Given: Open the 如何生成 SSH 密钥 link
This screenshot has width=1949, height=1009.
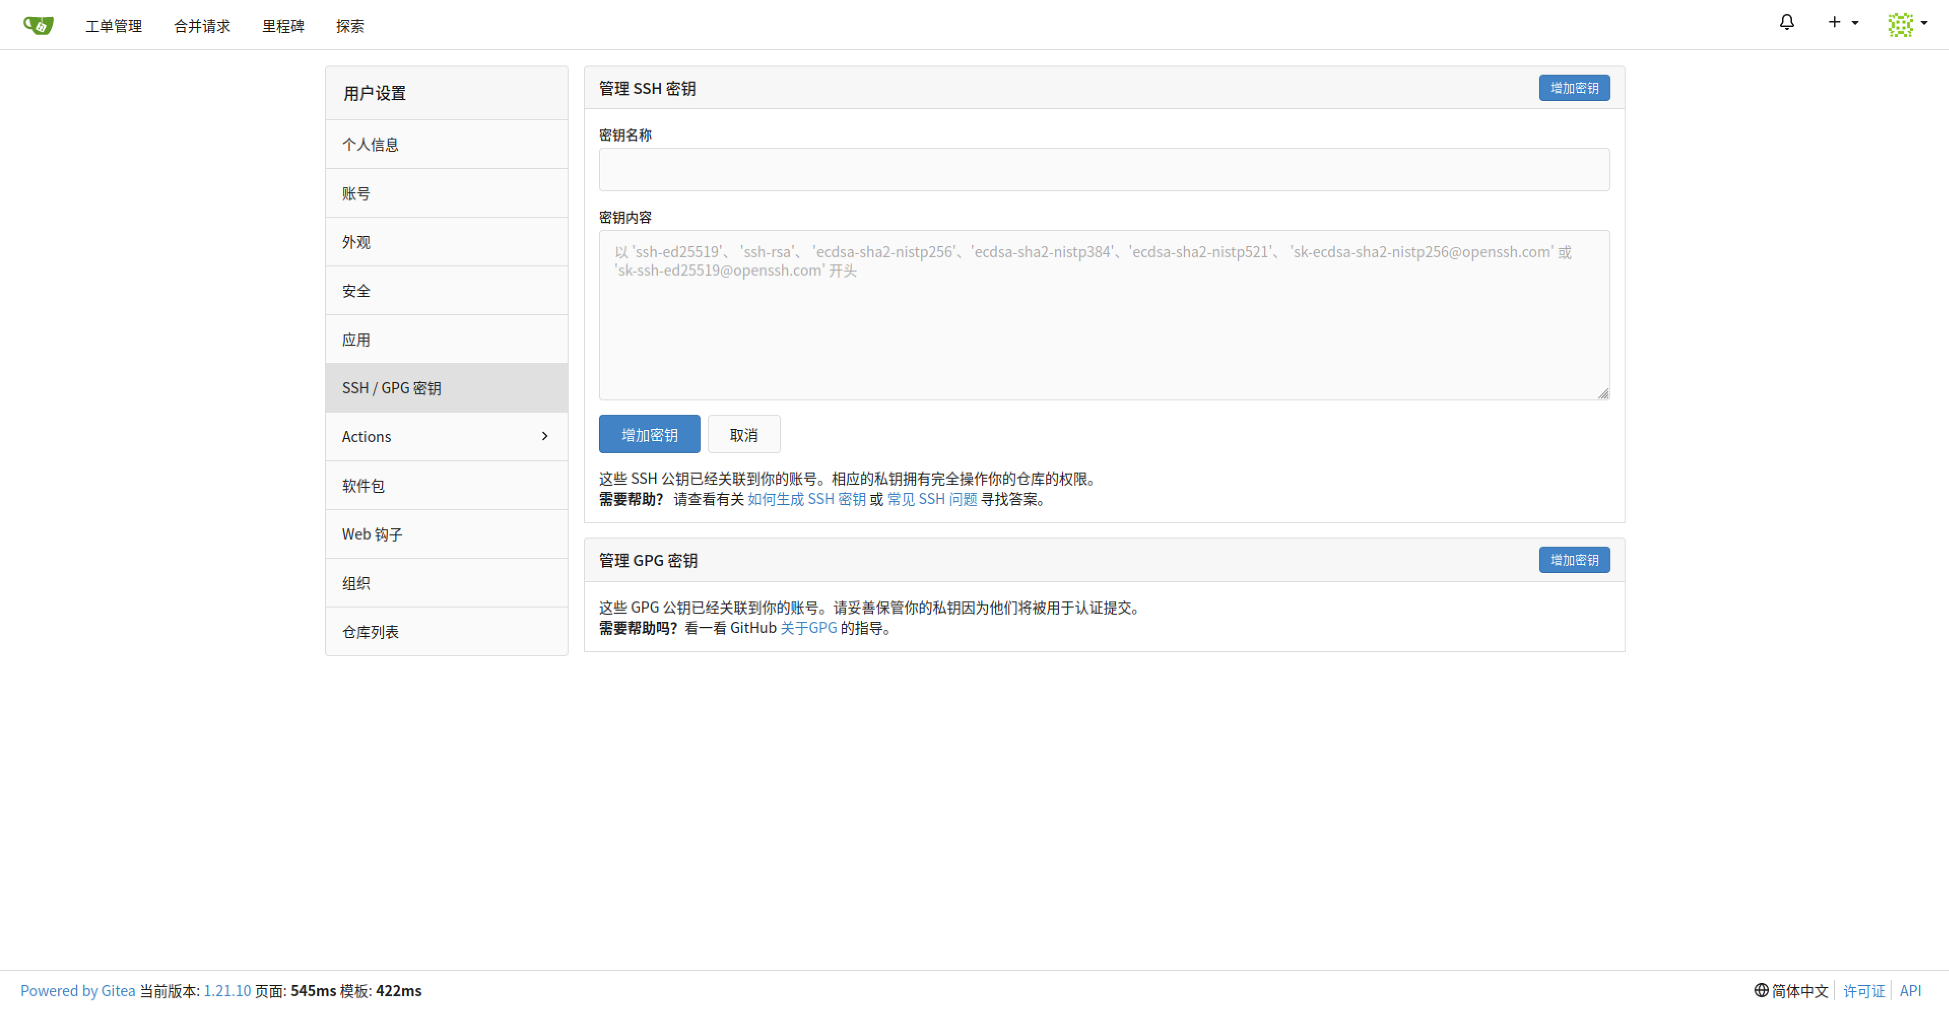Looking at the screenshot, I should pos(807,499).
